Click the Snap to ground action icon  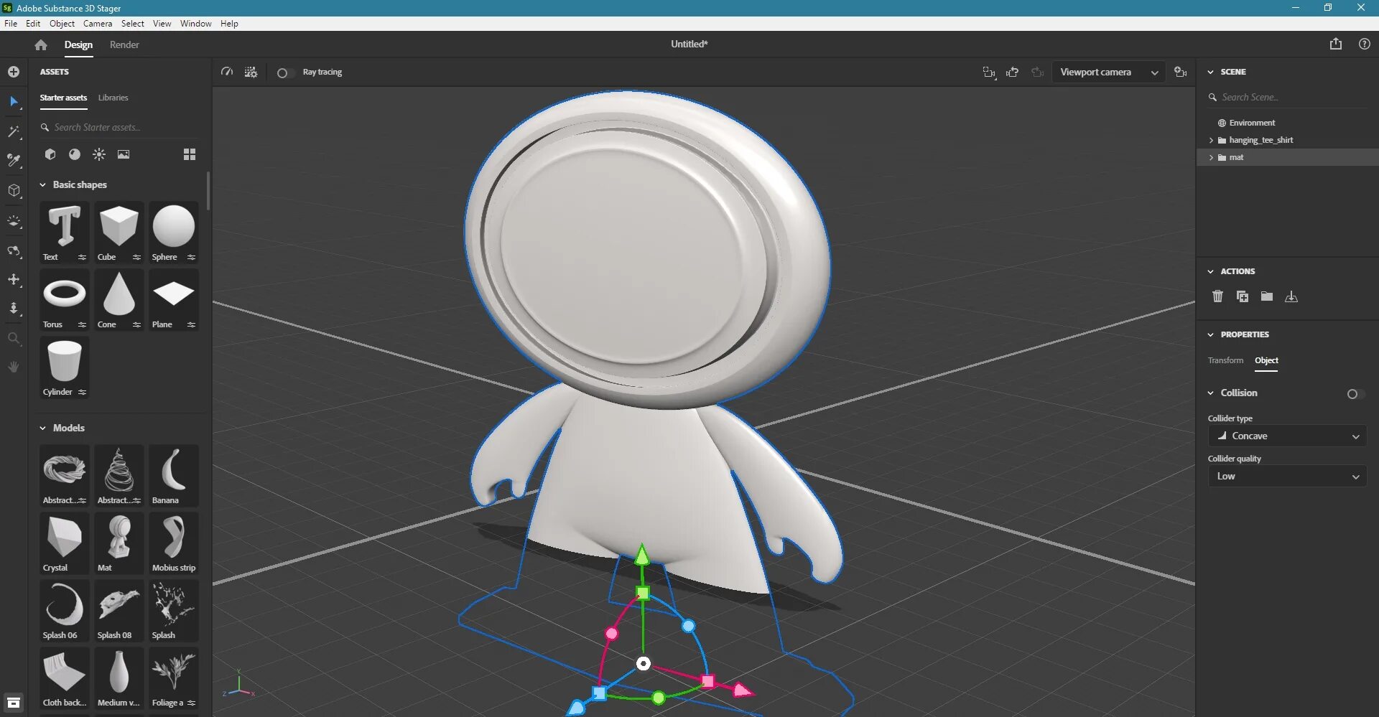coord(1291,296)
